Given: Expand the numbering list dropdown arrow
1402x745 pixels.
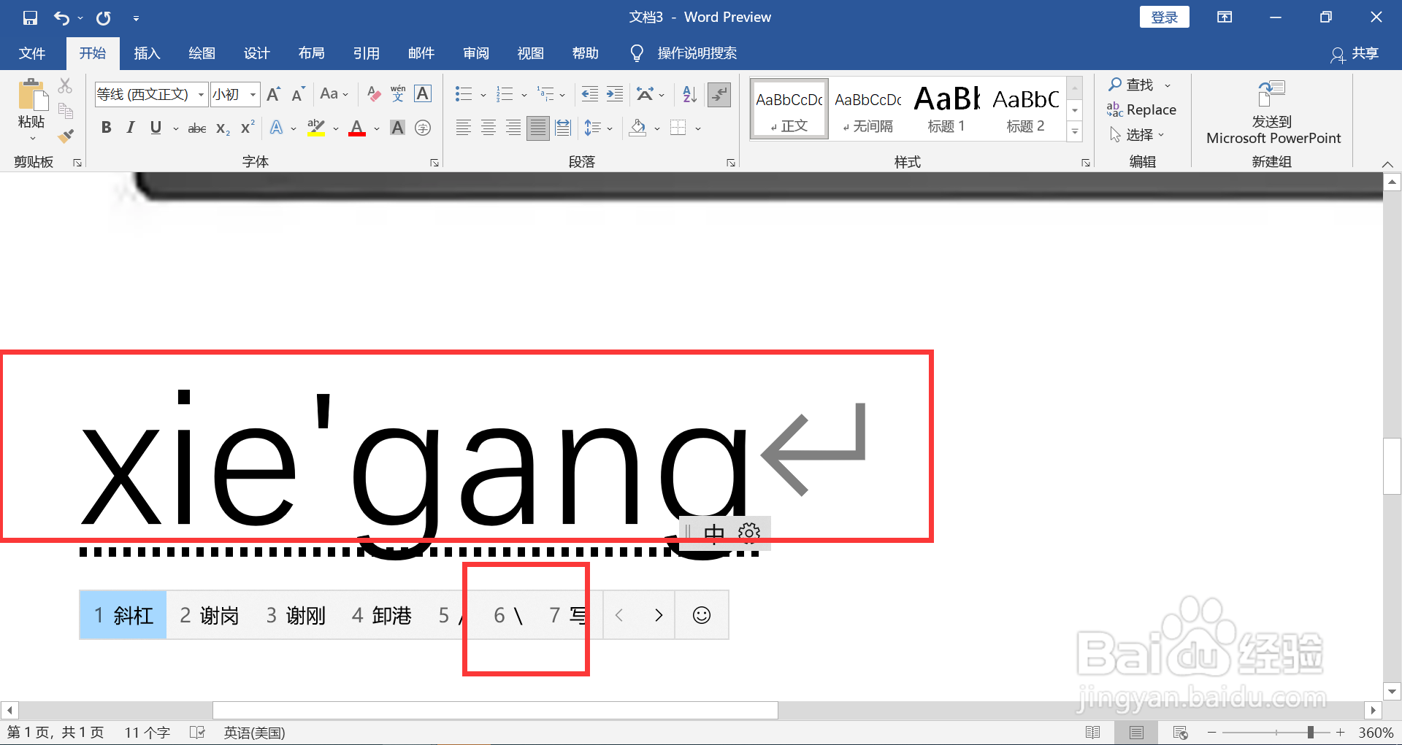Looking at the screenshot, I should coord(524,95).
